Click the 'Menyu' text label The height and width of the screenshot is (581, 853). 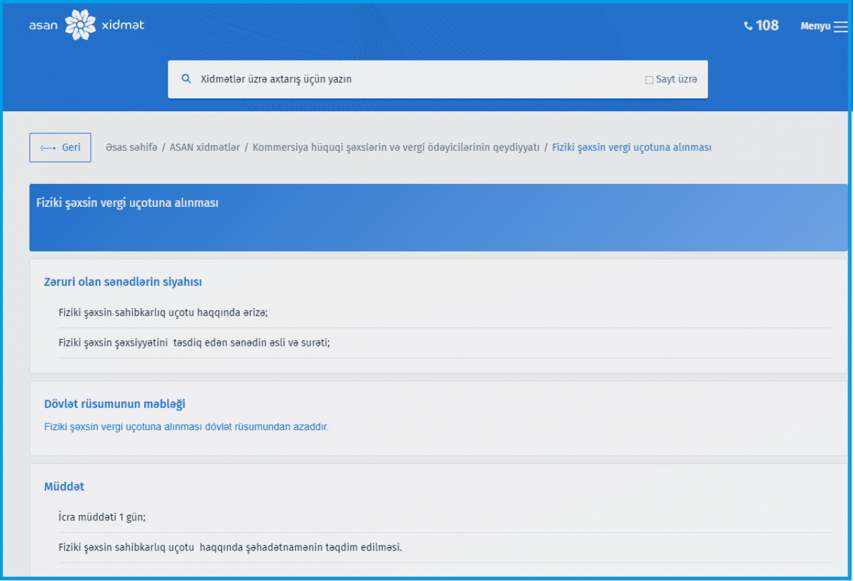[815, 27]
